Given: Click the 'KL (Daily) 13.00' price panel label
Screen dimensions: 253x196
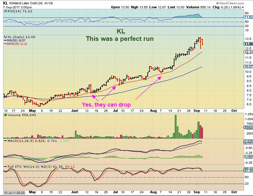Looking at the screenshot, I should pos(21,37).
